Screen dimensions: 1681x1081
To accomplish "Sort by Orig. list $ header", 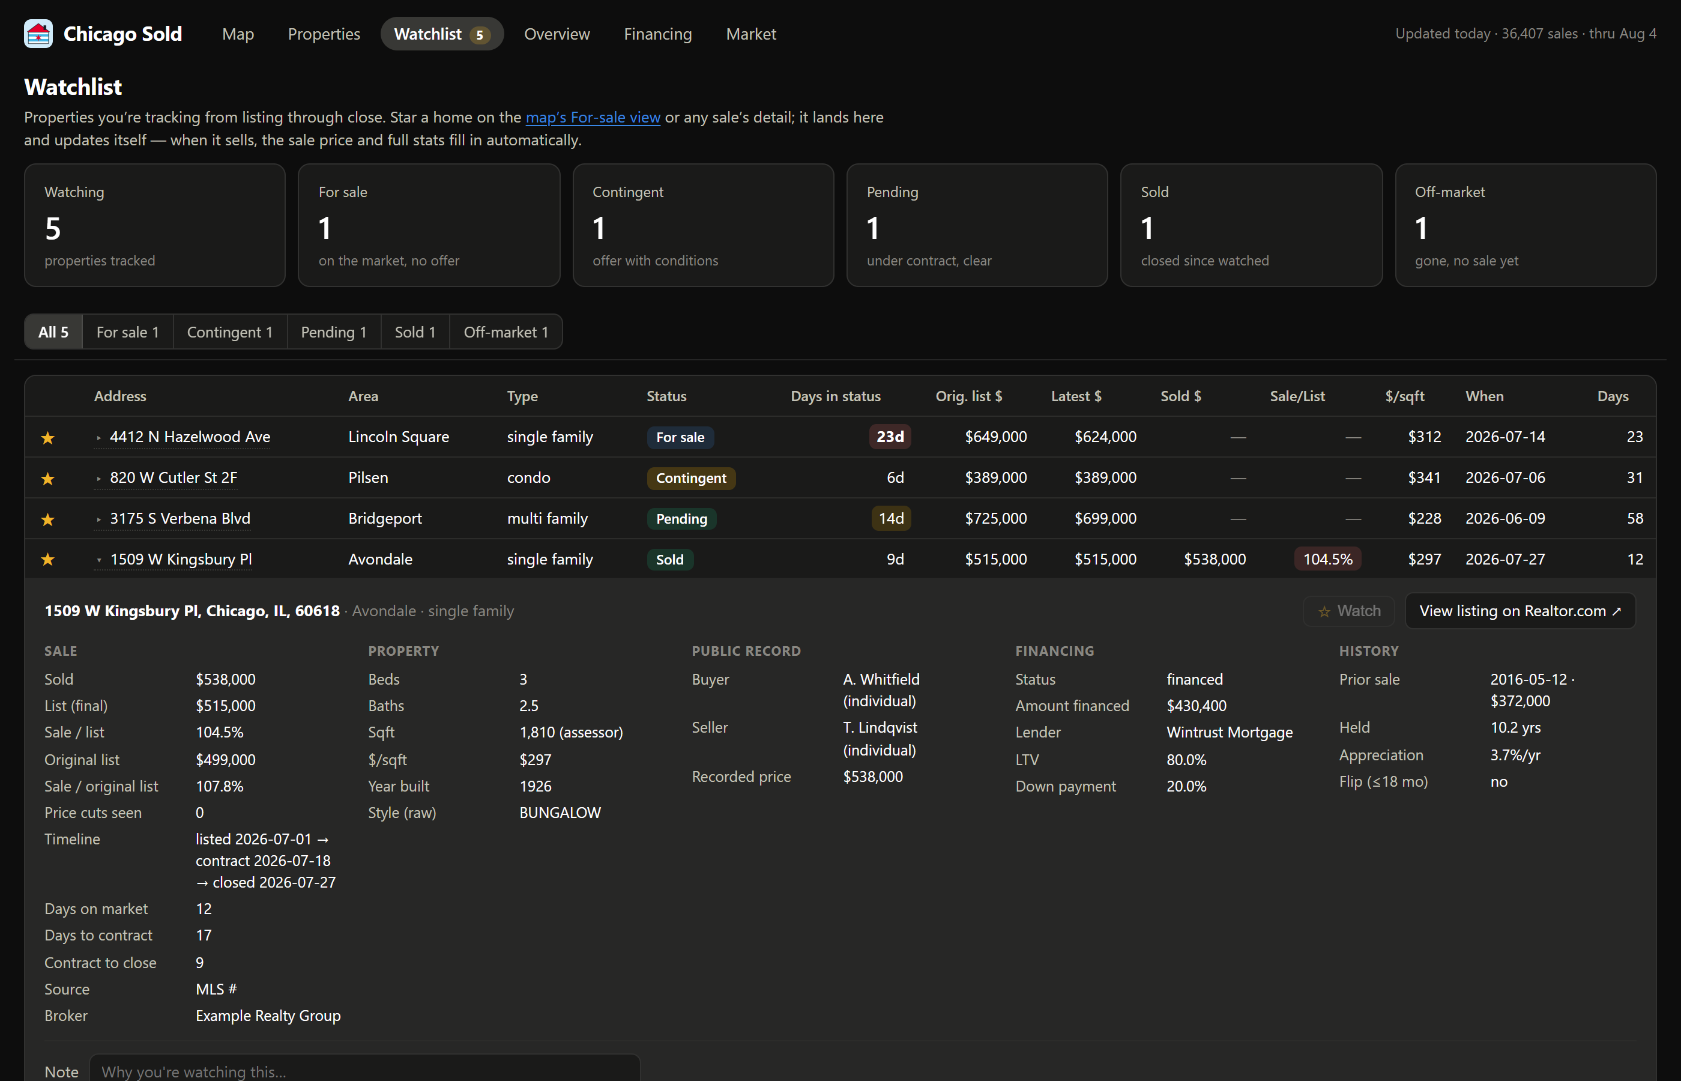I will (x=969, y=396).
